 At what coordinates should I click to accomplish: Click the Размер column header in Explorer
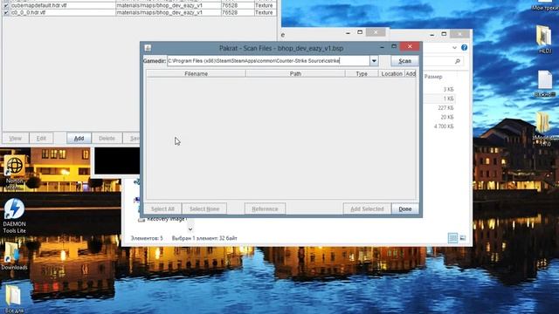pyautogui.click(x=433, y=77)
